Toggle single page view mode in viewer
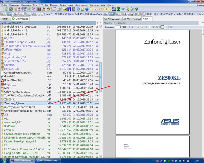The width and height of the screenshot is (204, 163). coord(162,27)
